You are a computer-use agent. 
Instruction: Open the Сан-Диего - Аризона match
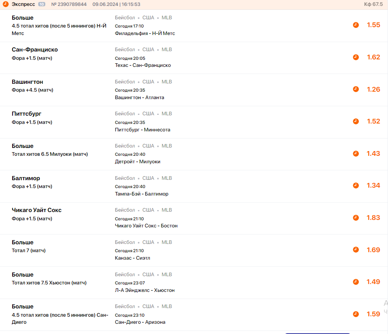[x=140, y=322]
